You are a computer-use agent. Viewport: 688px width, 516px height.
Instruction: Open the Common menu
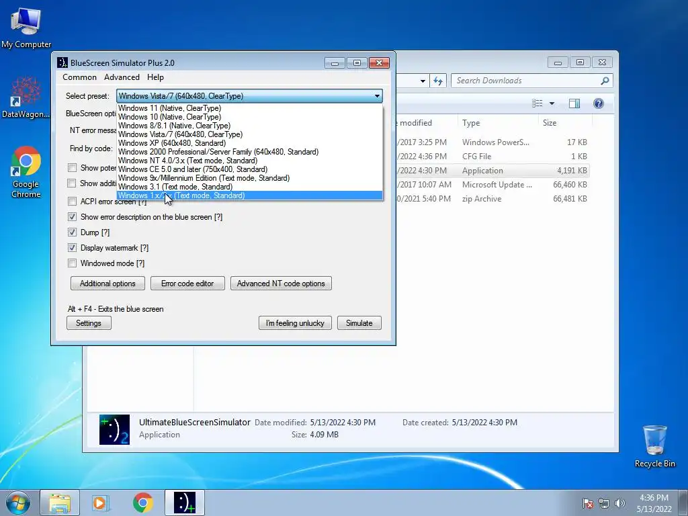(79, 77)
